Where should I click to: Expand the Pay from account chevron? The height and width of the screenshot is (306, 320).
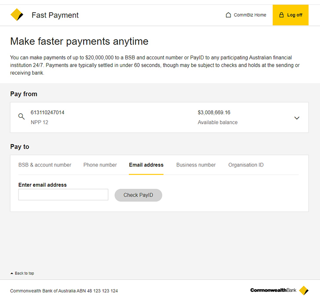297,118
